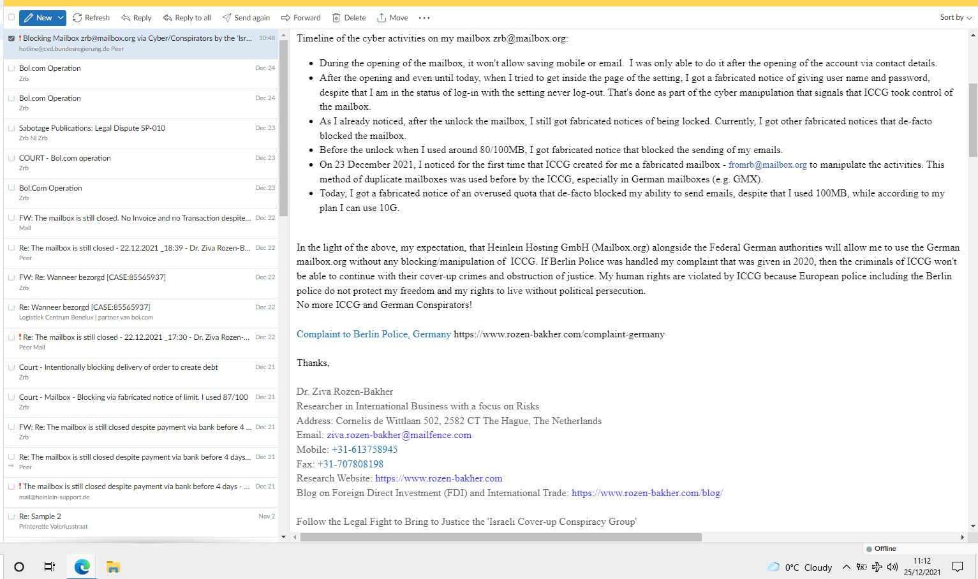Click the email list scroll-up arrow

click(284, 34)
